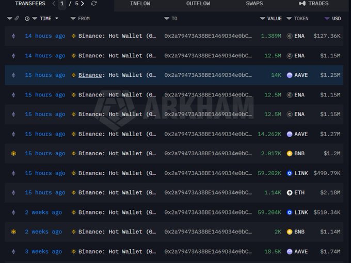351x263 pixels.
Task: Click AAVE token icon in 14.262K row
Action: pyautogui.click(x=290, y=134)
